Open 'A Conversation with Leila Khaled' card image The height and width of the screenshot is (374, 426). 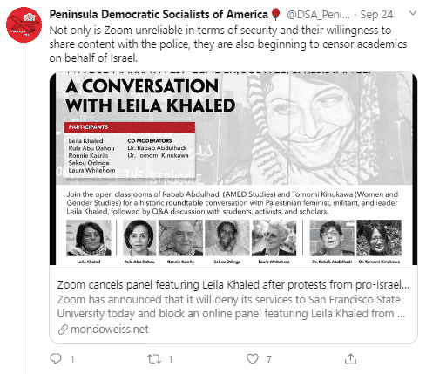(x=233, y=168)
